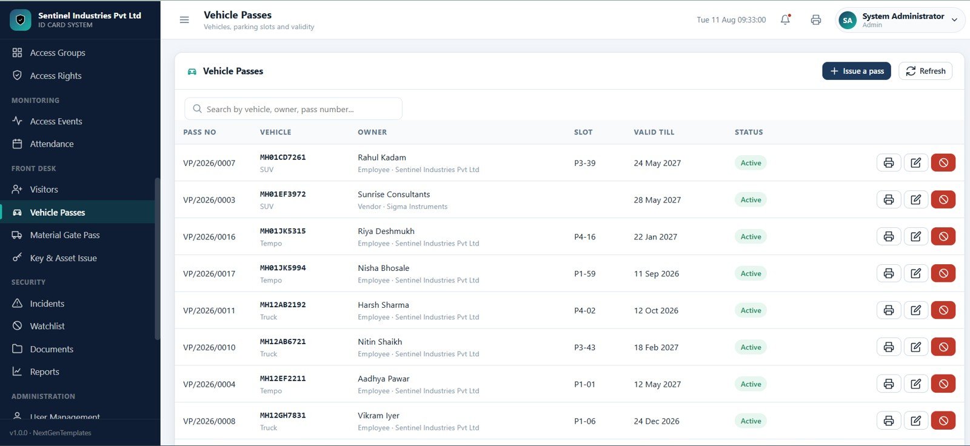Click the PASS NO column header

tap(199, 132)
